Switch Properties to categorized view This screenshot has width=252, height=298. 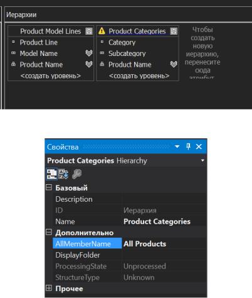tap(51, 174)
